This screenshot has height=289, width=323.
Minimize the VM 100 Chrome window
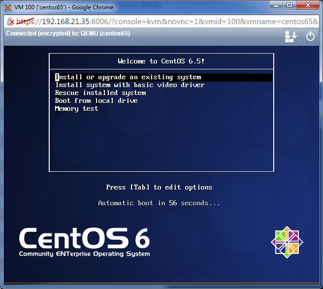[x=276, y=5]
